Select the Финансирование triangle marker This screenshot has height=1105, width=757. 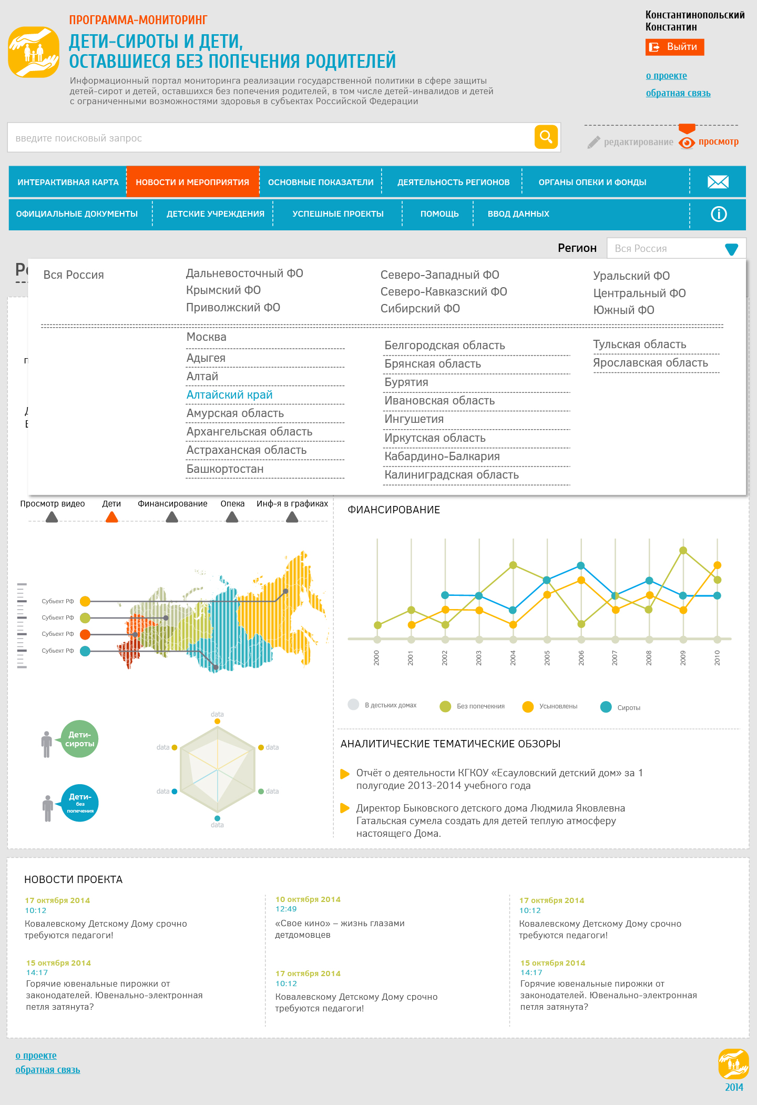coord(172,518)
